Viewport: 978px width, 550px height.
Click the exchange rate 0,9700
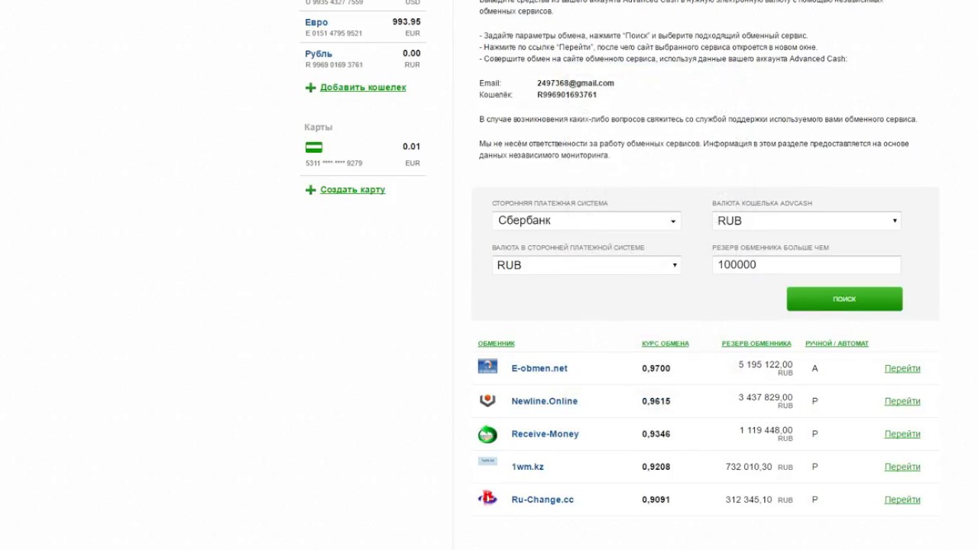pyautogui.click(x=656, y=368)
